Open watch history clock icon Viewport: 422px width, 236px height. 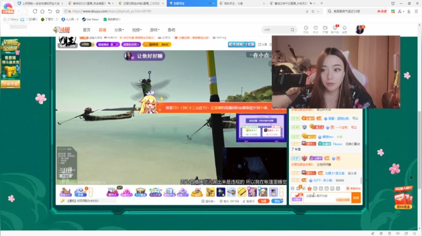(x=306, y=29)
